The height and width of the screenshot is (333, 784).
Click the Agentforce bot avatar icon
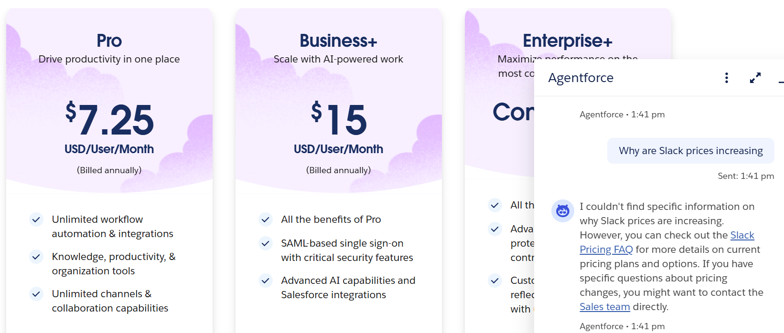coord(563,211)
